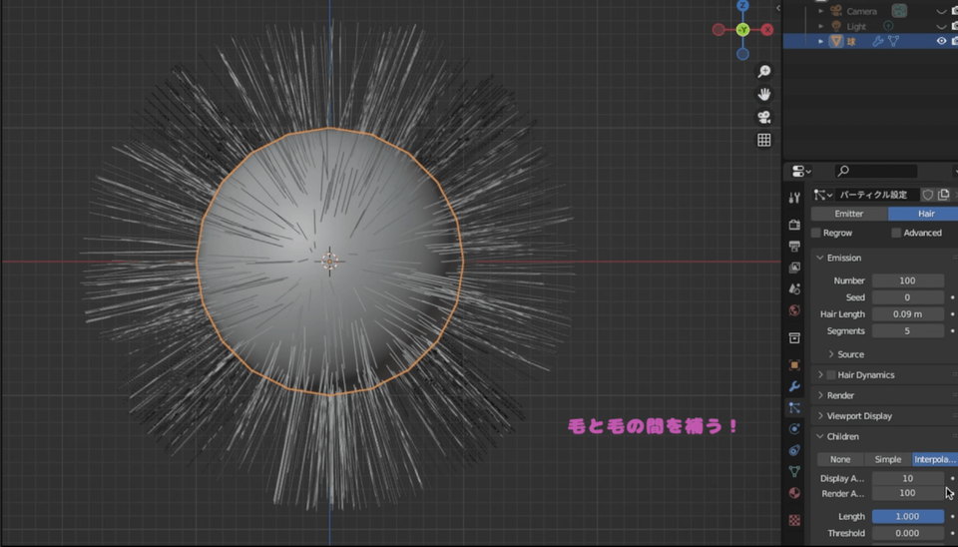
Task: Click the green -Y axis on gizmo
Action: 742,29
